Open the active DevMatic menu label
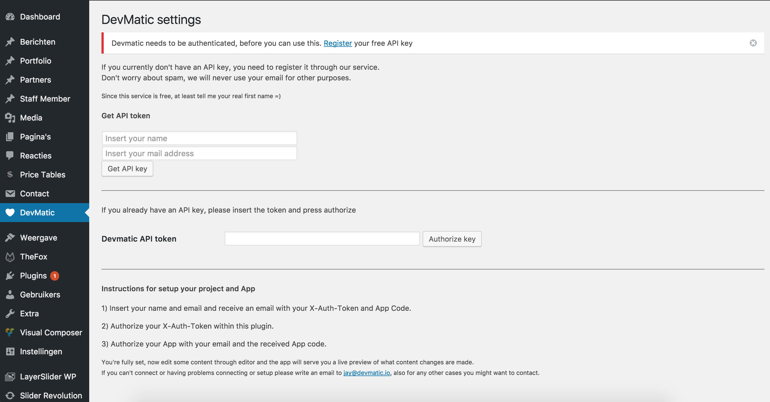Screen dimensions: 770x402 point(37,212)
